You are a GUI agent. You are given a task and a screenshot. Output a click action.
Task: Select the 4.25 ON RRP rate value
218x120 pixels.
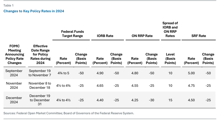135,100
